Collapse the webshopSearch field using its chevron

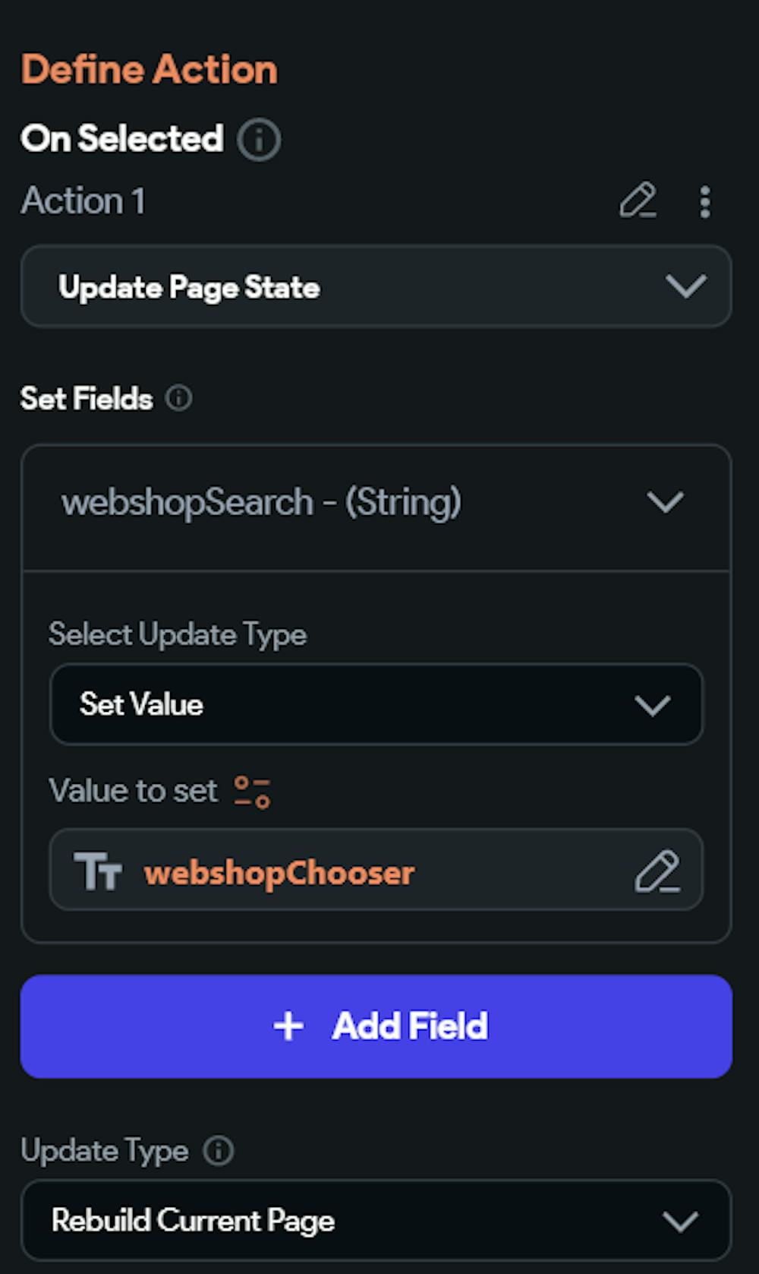[666, 502]
